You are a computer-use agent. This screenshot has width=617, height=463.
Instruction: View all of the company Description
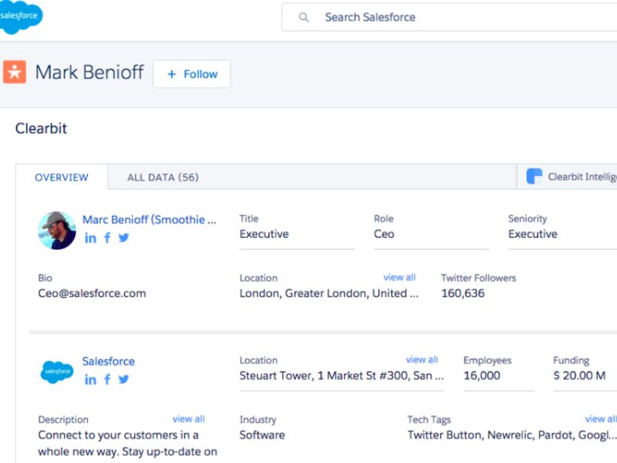(188, 419)
